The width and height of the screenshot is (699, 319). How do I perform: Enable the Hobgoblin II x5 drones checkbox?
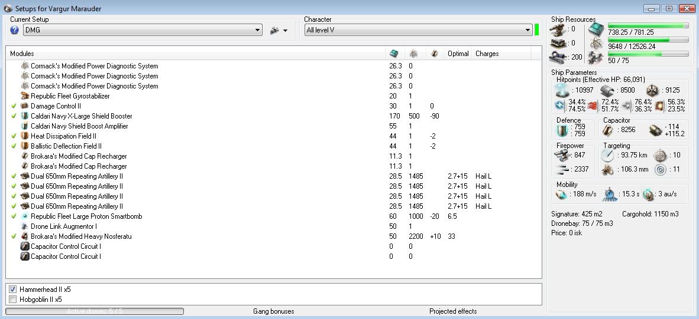(x=13, y=300)
